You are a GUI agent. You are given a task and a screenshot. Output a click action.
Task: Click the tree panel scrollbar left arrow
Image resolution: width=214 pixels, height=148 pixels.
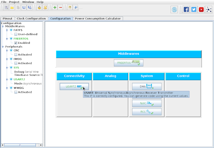2,145
